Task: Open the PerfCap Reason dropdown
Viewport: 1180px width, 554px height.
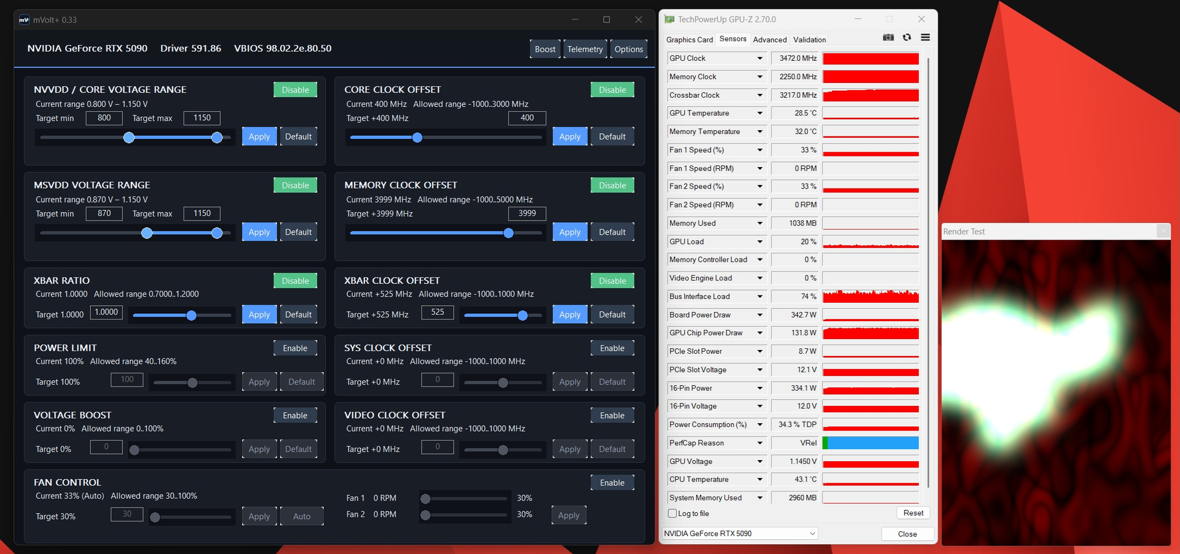Action: (x=760, y=443)
